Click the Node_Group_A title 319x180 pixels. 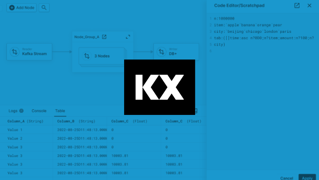(x=87, y=37)
